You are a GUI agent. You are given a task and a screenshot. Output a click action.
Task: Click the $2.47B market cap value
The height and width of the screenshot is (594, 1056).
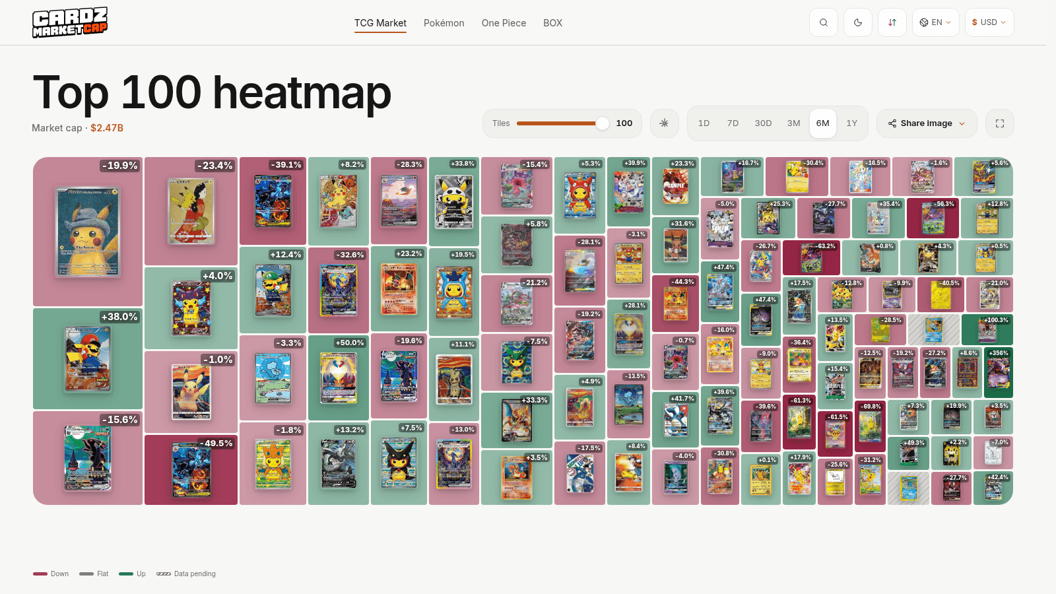(107, 128)
